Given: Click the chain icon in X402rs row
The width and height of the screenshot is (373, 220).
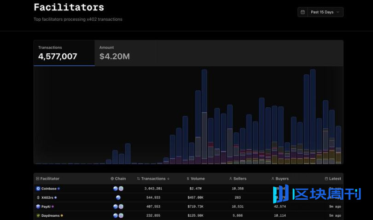Looking at the screenshot, I should click(118, 197).
